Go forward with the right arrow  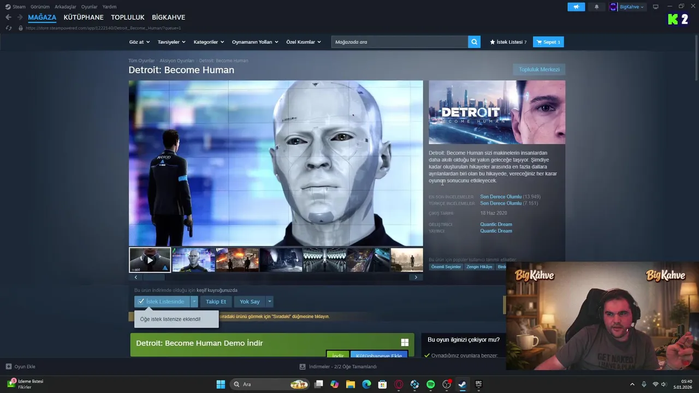pyautogui.click(x=20, y=17)
